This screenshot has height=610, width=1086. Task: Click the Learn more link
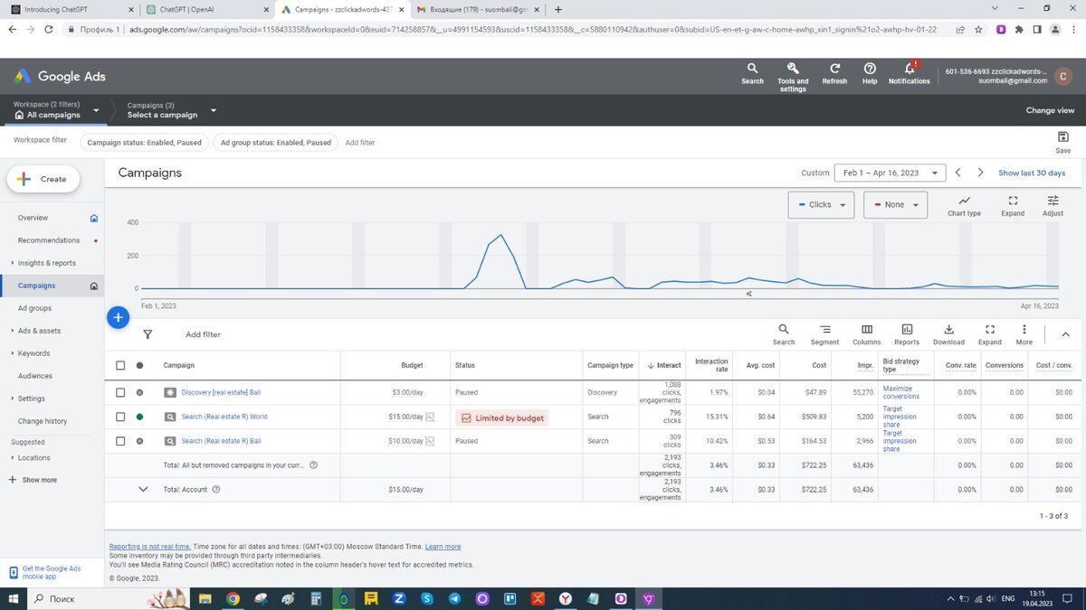click(x=443, y=547)
